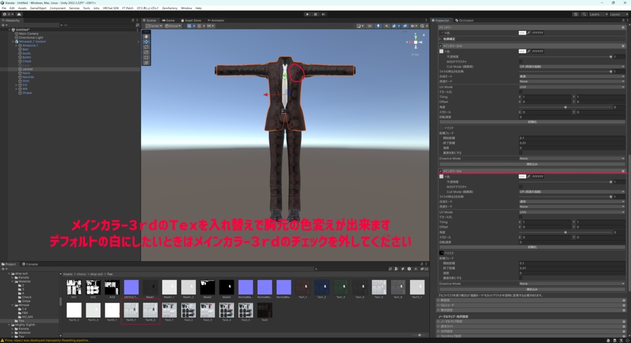
Task: Open Cull Mode dropdown in メインカラー2nd
Action: [x=571, y=67]
